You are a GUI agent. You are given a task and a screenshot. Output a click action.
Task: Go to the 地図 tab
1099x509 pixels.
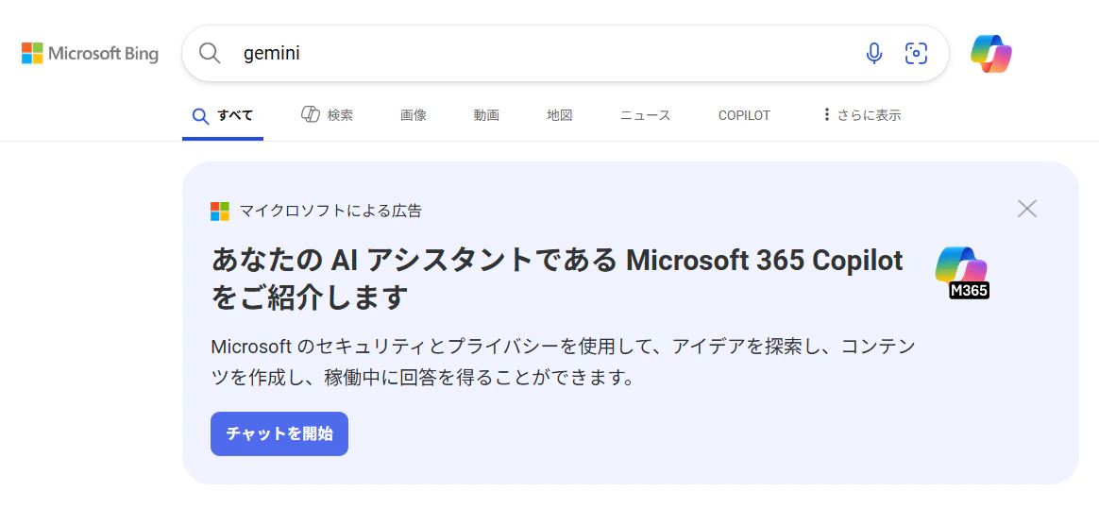pos(560,115)
